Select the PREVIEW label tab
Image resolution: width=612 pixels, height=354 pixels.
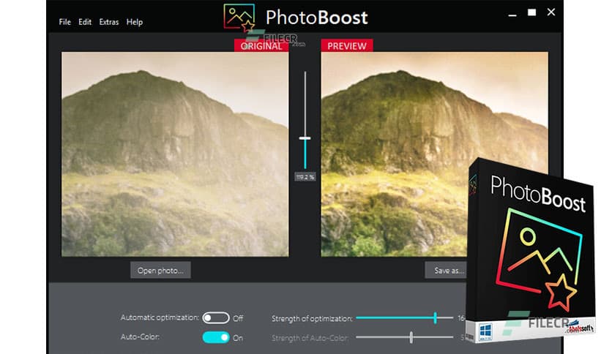click(x=347, y=45)
